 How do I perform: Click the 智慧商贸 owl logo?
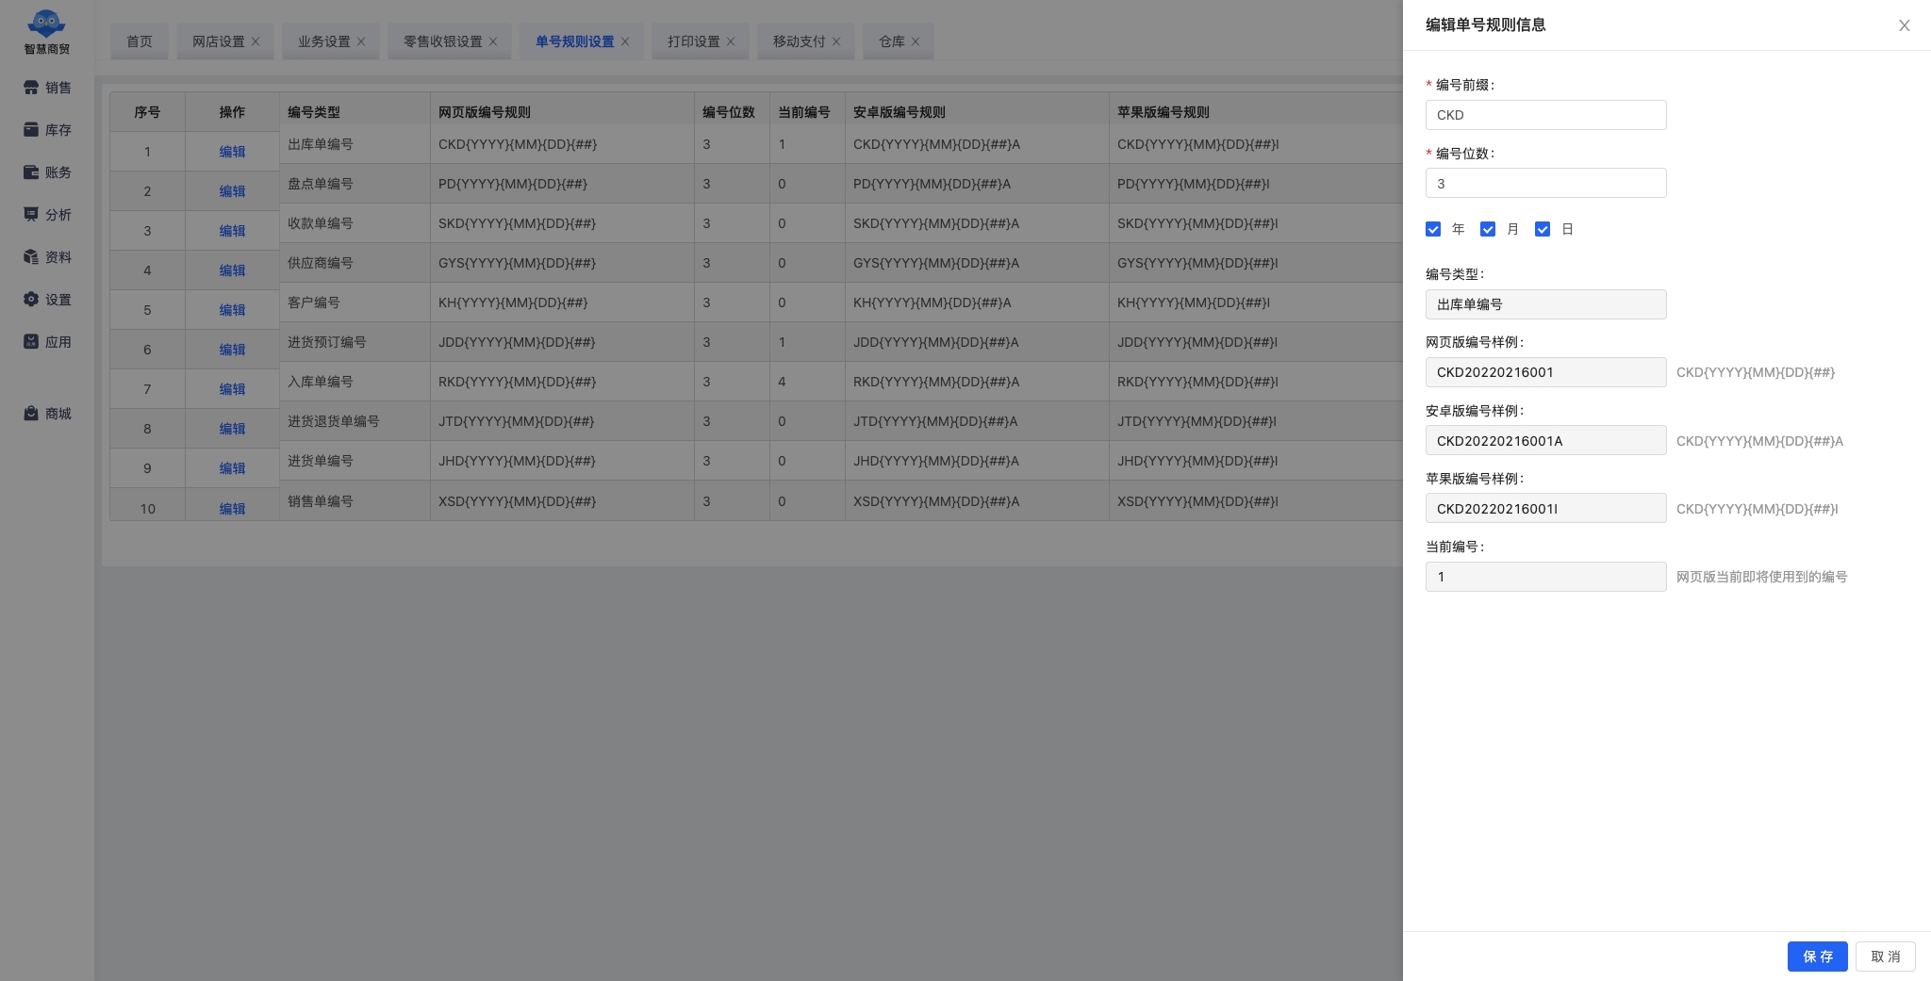46,31
